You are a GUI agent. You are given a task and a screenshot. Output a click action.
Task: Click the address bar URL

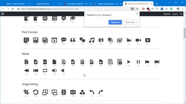click(x=50, y=9)
